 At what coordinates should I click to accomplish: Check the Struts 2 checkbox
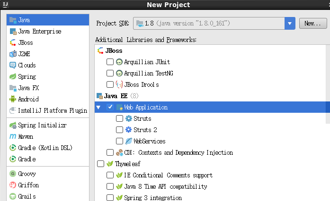(119, 130)
